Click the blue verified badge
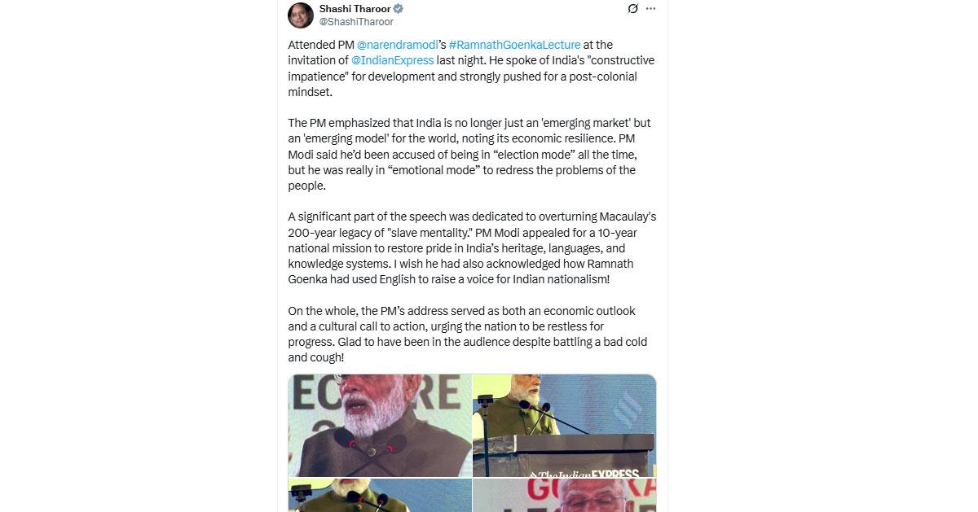Viewport: 978px width, 512px height. pyautogui.click(x=399, y=9)
